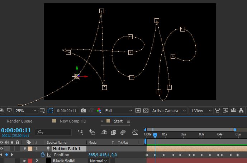
Task: Include Position in graph editor set icon
Action: click(x=49, y=155)
